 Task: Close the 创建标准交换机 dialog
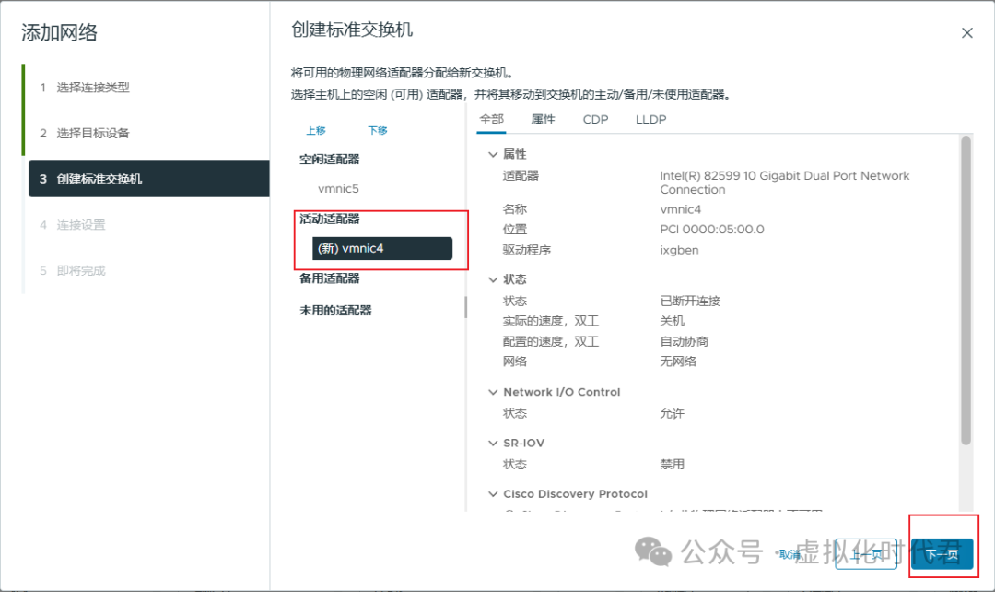point(967,32)
